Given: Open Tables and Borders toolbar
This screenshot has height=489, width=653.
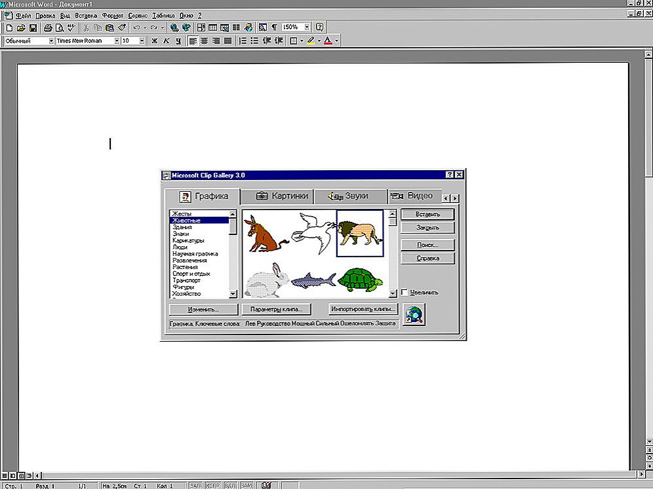Looking at the screenshot, I should click(201, 28).
